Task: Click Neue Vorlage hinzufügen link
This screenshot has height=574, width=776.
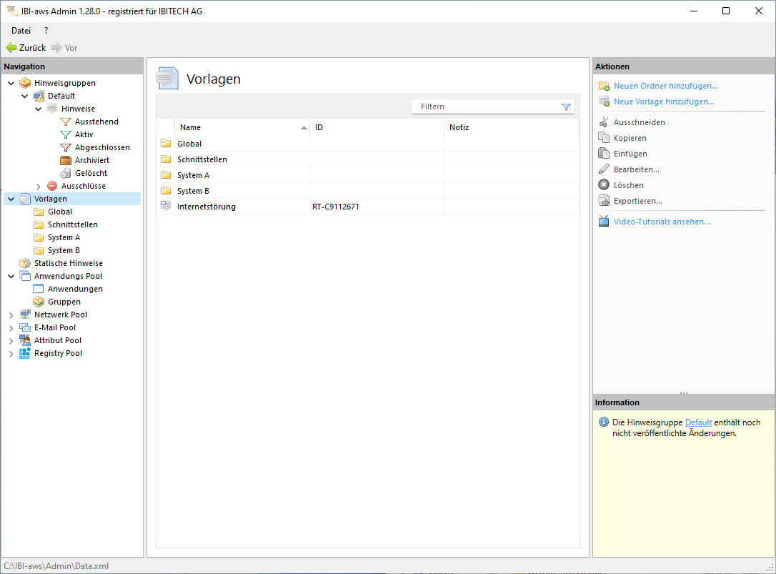Action: (x=664, y=102)
